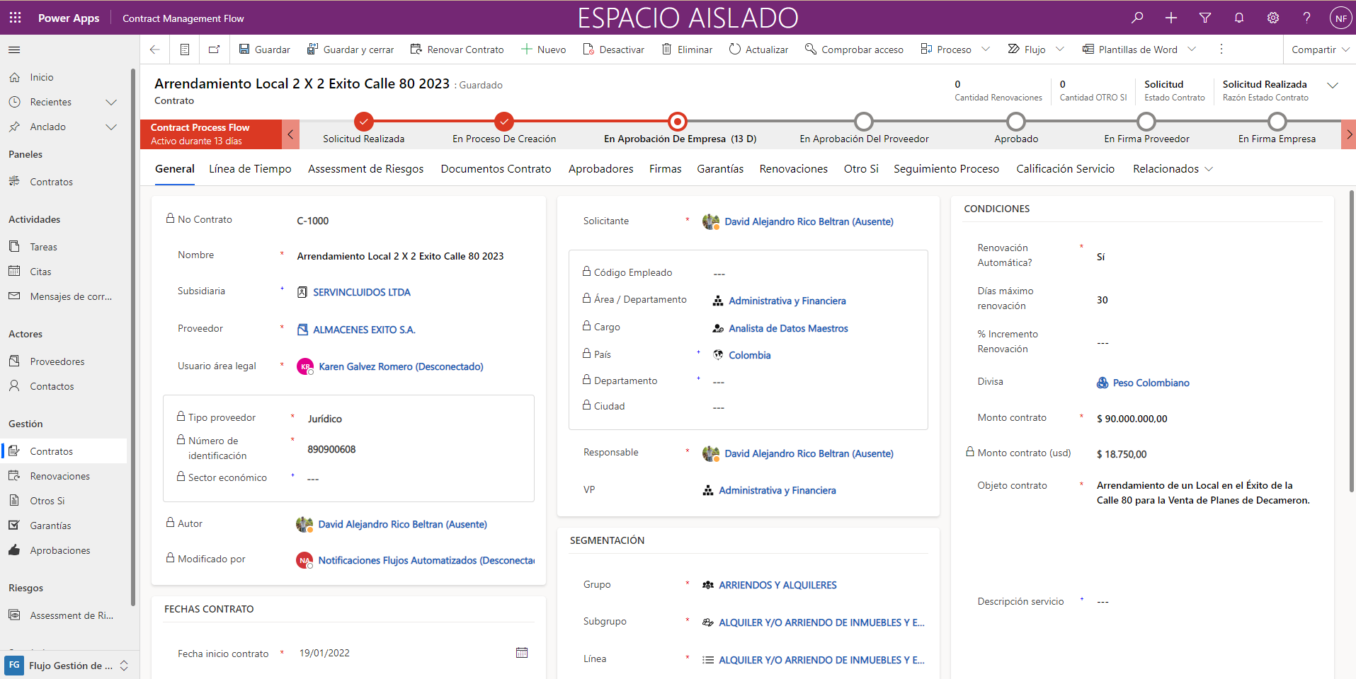Open the settings gear icon
1356x679 pixels.
[1273, 18]
